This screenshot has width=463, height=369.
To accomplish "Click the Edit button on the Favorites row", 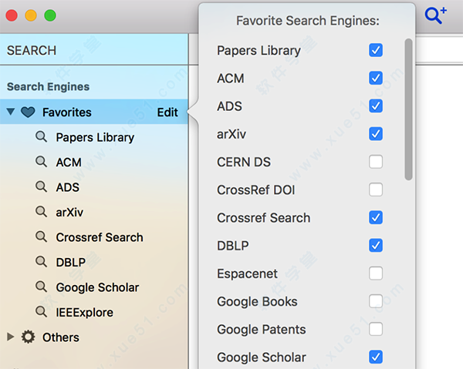I will [x=167, y=112].
